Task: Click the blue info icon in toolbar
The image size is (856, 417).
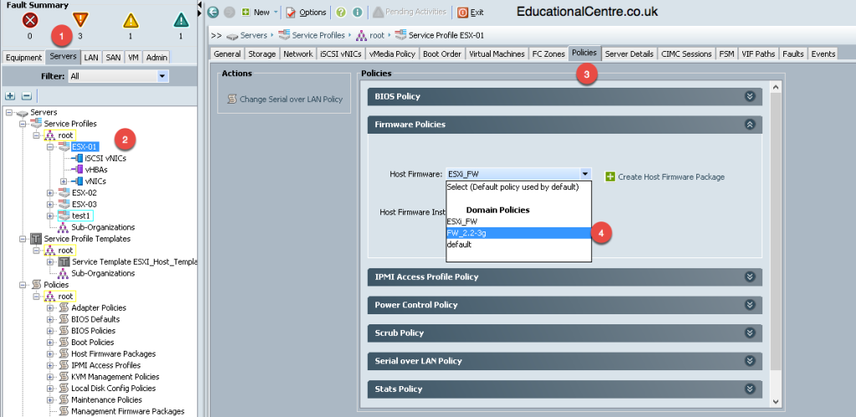Action: click(x=358, y=12)
